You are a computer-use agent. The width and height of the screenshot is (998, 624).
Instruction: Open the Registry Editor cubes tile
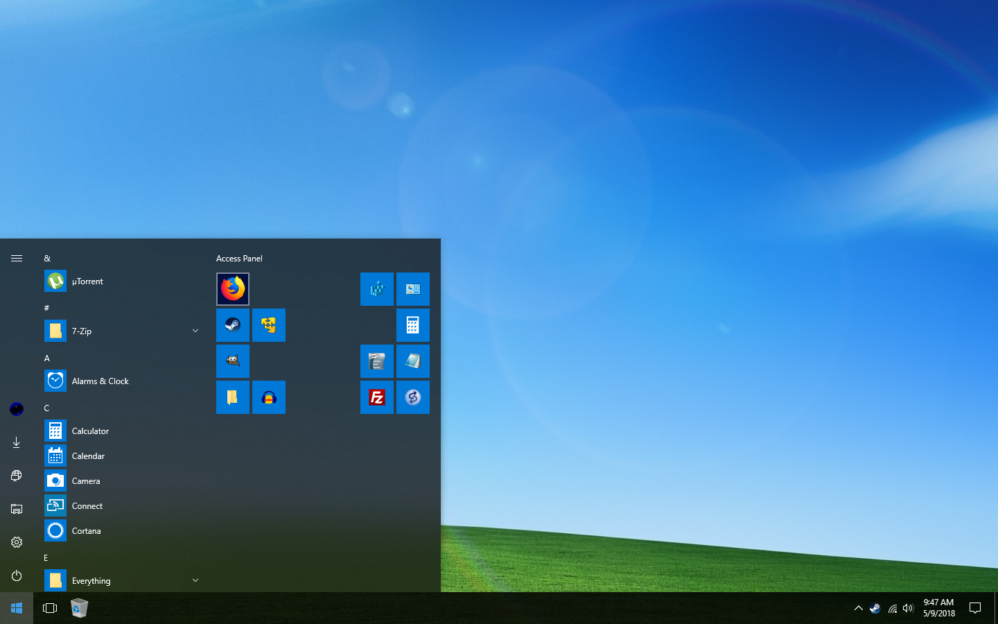[377, 289]
